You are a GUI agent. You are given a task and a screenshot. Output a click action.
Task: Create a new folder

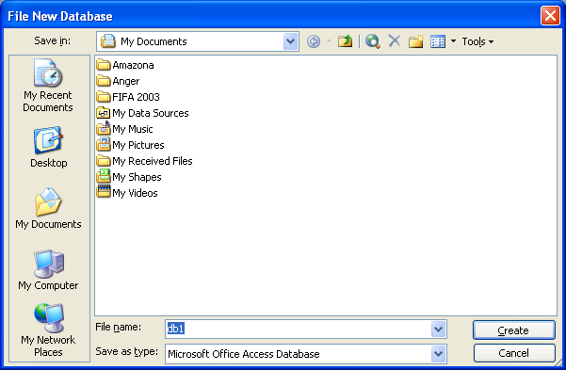point(416,41)
